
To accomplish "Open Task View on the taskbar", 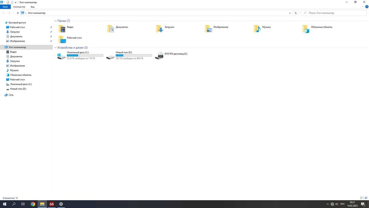I will pos(23,204).
